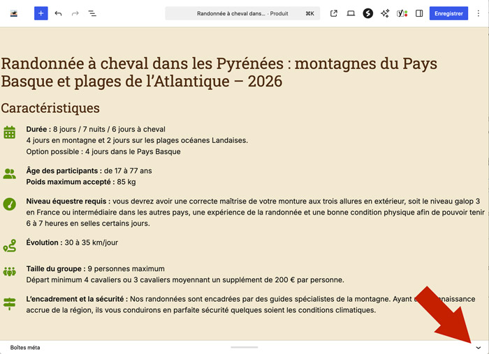Click the calendar icon beside Durée
The height and width of the screenshot is (354, 489).
[9, 132]
